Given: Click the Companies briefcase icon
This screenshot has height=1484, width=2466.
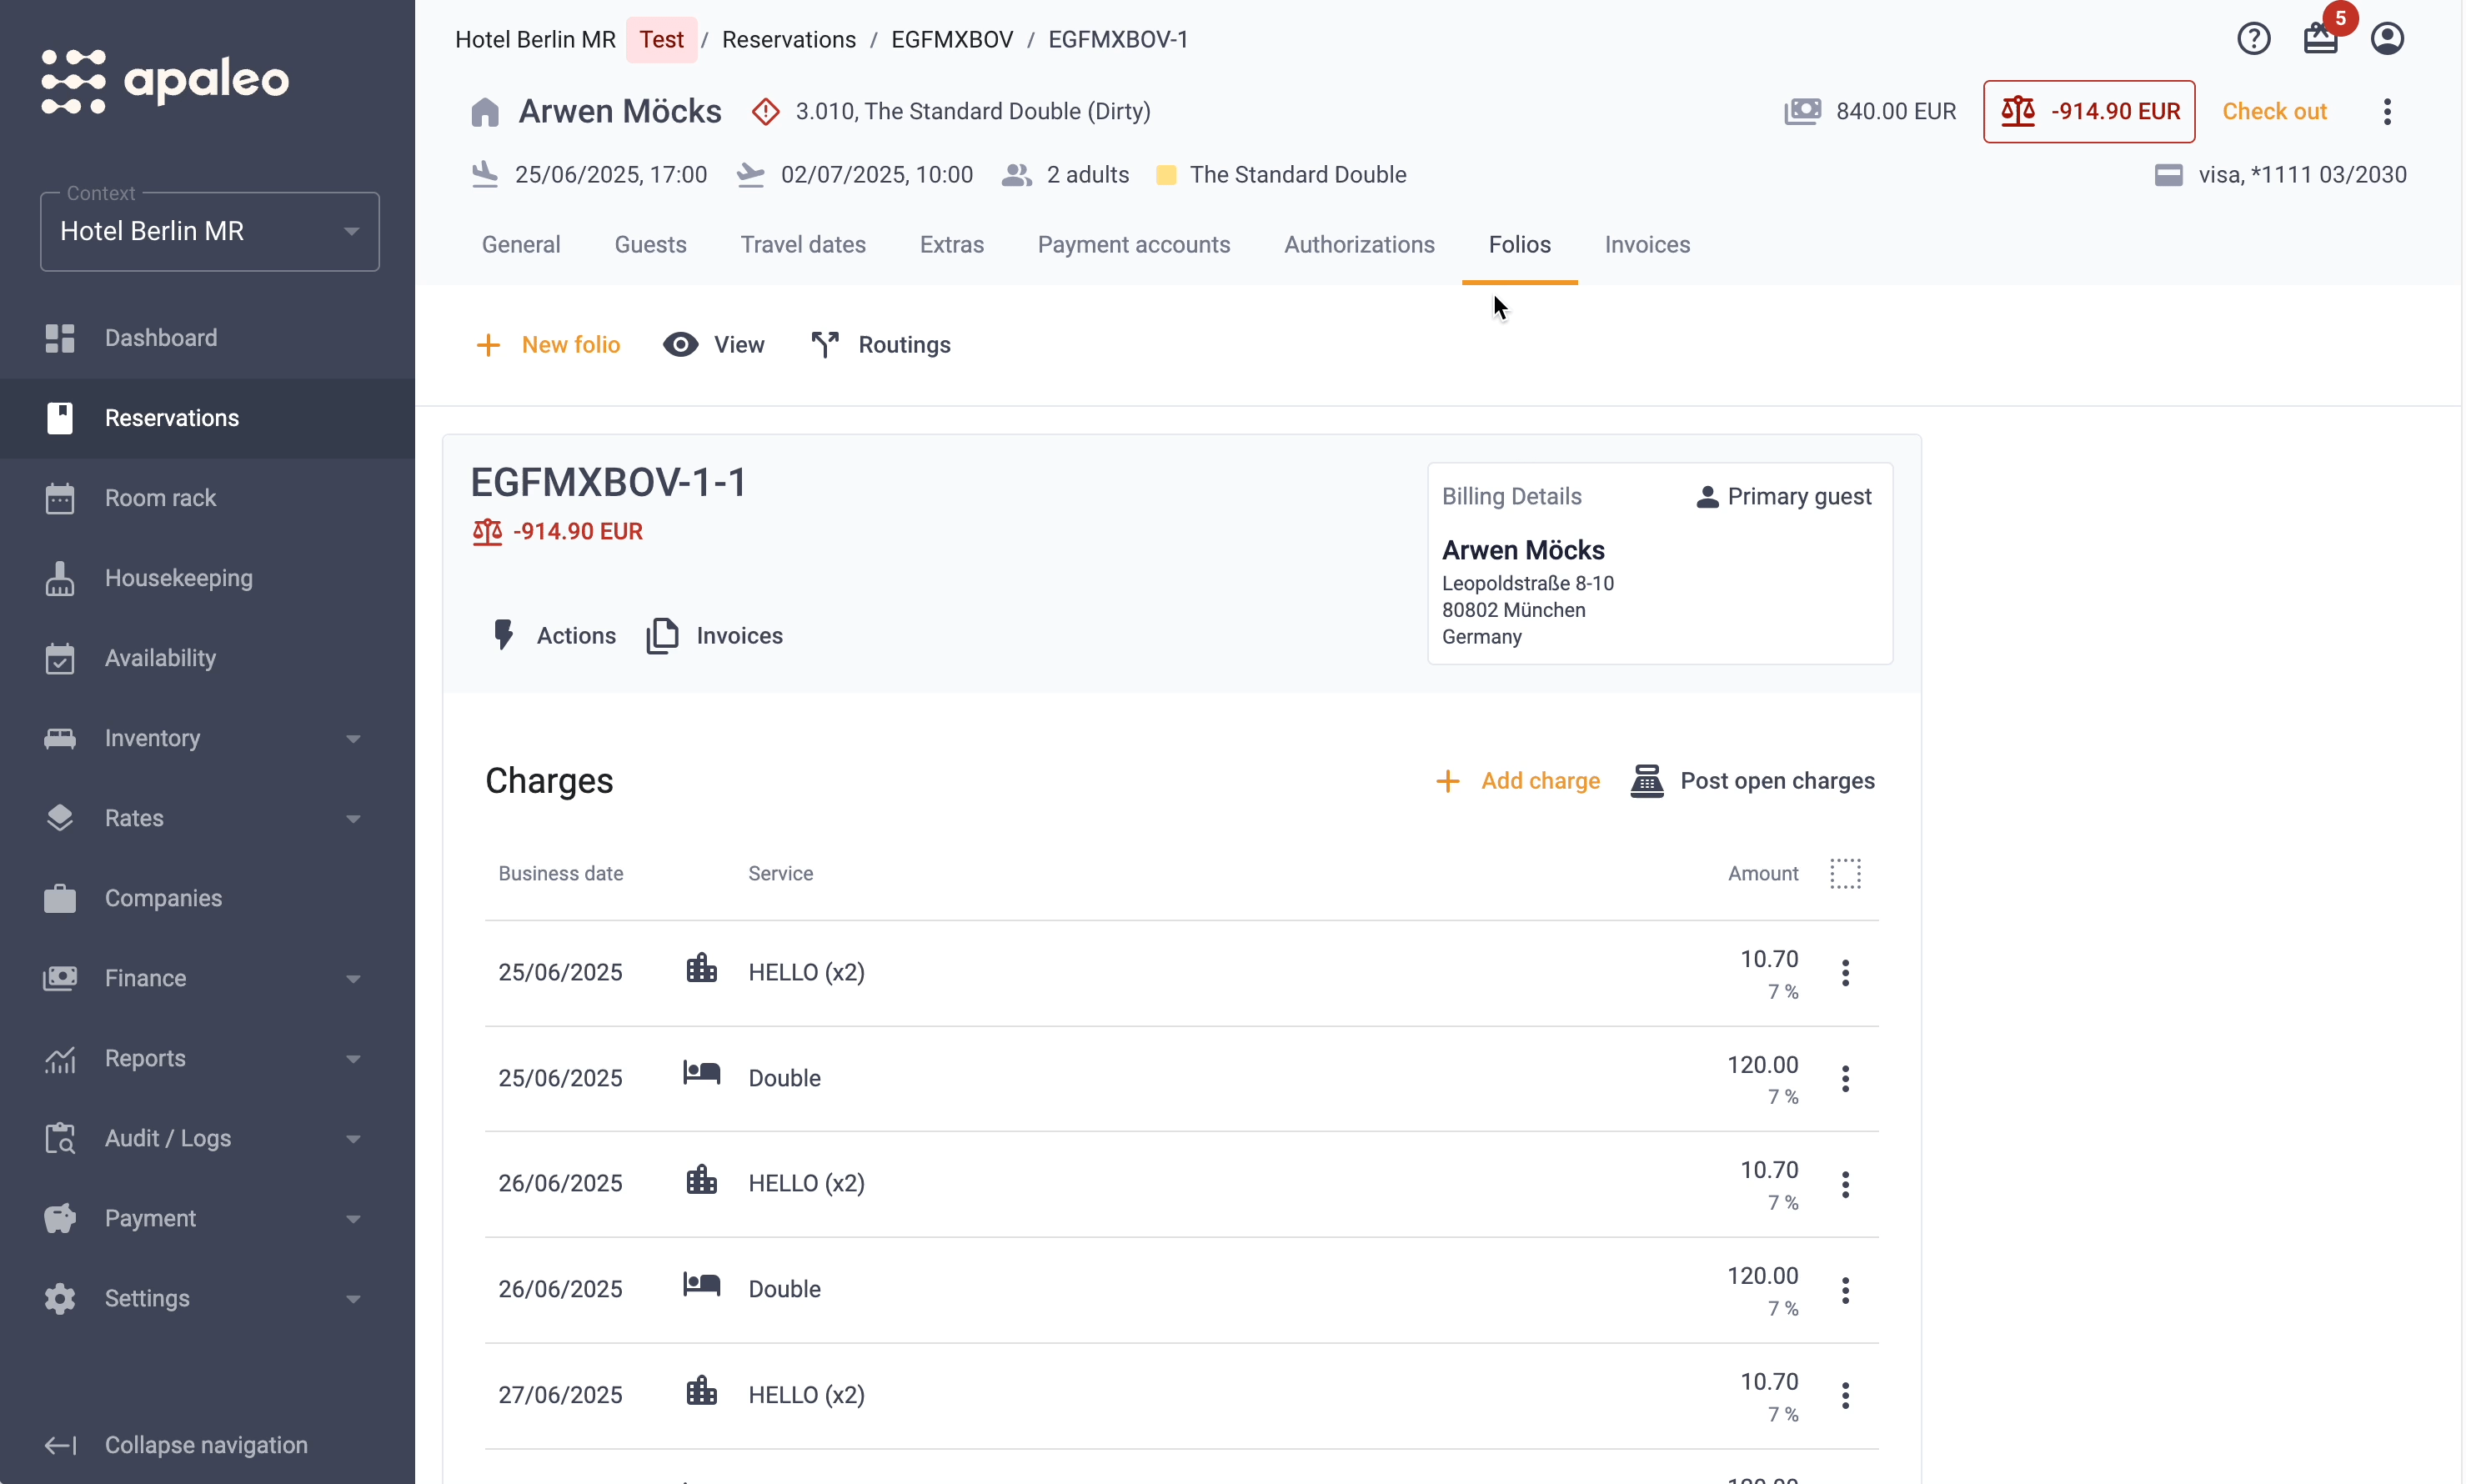Looking at the screenshot, I should coord(60,898).
